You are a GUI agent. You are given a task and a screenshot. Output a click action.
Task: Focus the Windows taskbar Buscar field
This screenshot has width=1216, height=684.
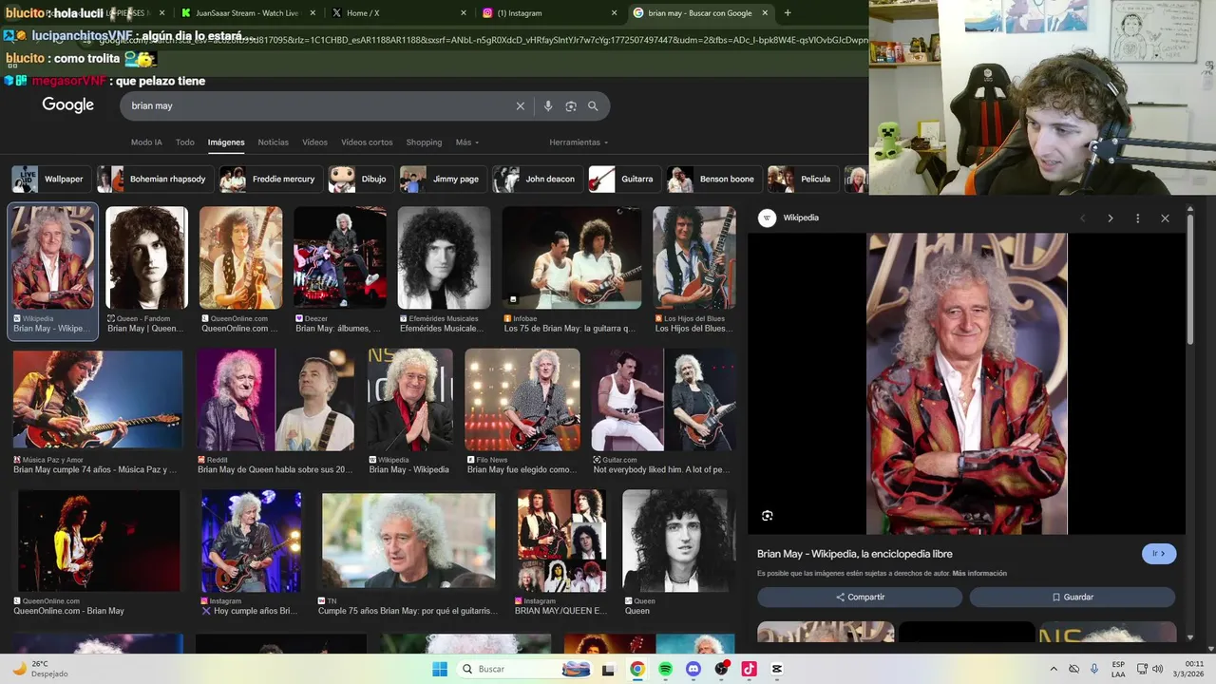(522, 669)
